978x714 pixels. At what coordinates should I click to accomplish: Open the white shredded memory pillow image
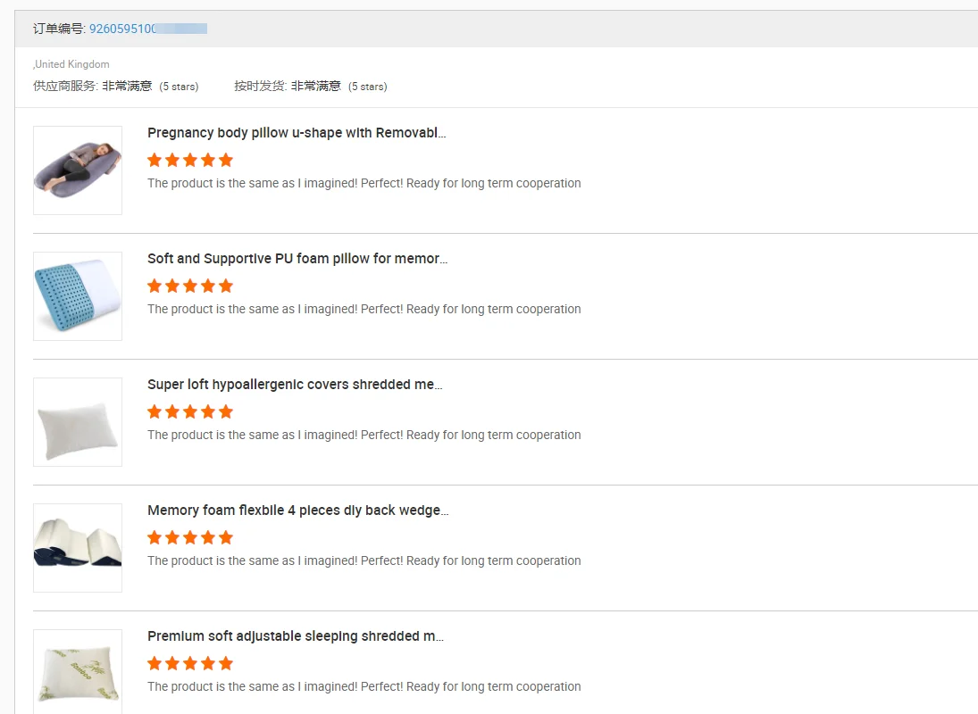(x=78, y=421)
